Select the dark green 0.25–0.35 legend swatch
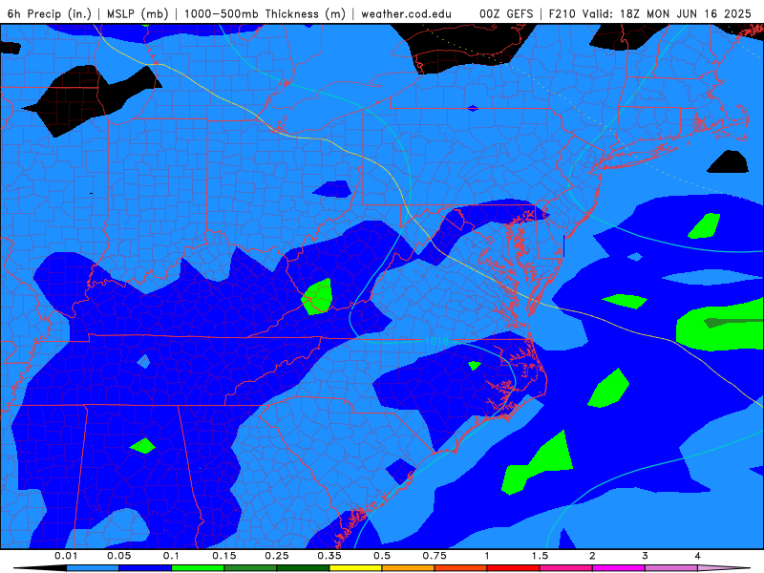Viewport: 764px width, 573px height. 303,568
